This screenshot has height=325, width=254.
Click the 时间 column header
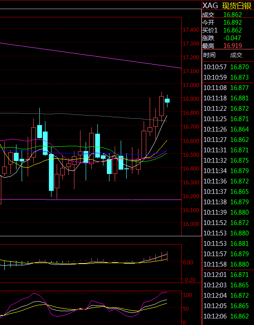(x=209, y=55)
